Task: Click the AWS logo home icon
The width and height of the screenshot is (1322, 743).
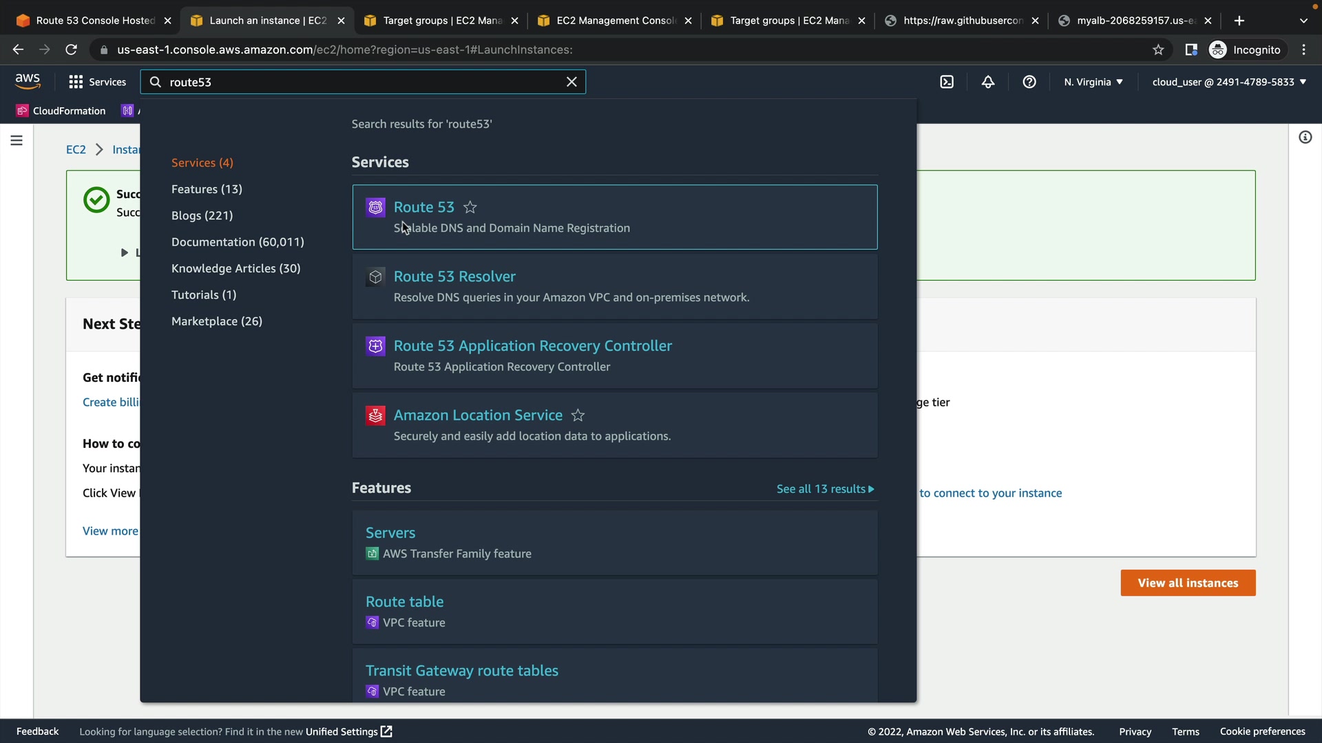Action: click(x=28, y=81)
